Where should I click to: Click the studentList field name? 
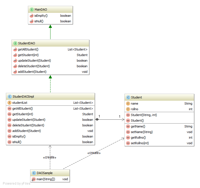20,103
